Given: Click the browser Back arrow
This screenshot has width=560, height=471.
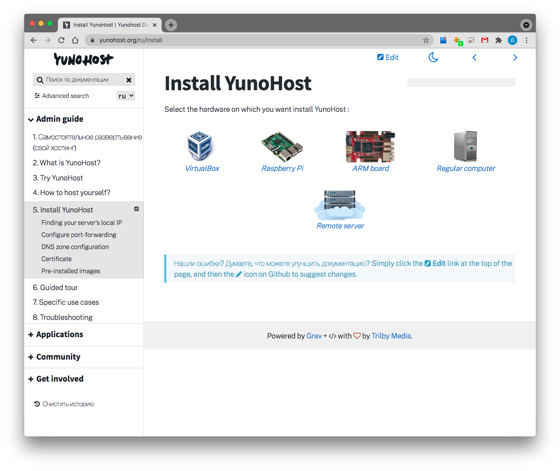Looking at the screenshot, I should pos(34,40).
